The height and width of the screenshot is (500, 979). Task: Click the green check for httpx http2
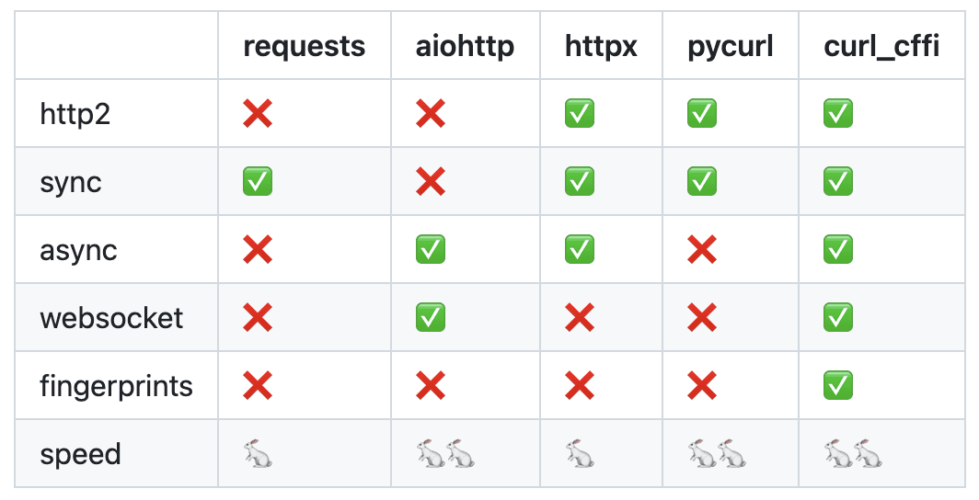pyautogui.click(x=580, y=114)
